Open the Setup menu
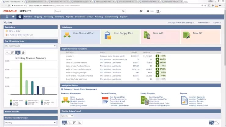Viewport: 226px width, 127px height. click(x=90, y=17)
